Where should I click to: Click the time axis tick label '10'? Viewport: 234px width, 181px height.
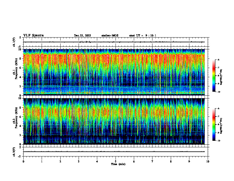pyautogui.click(x=208, y=161)
